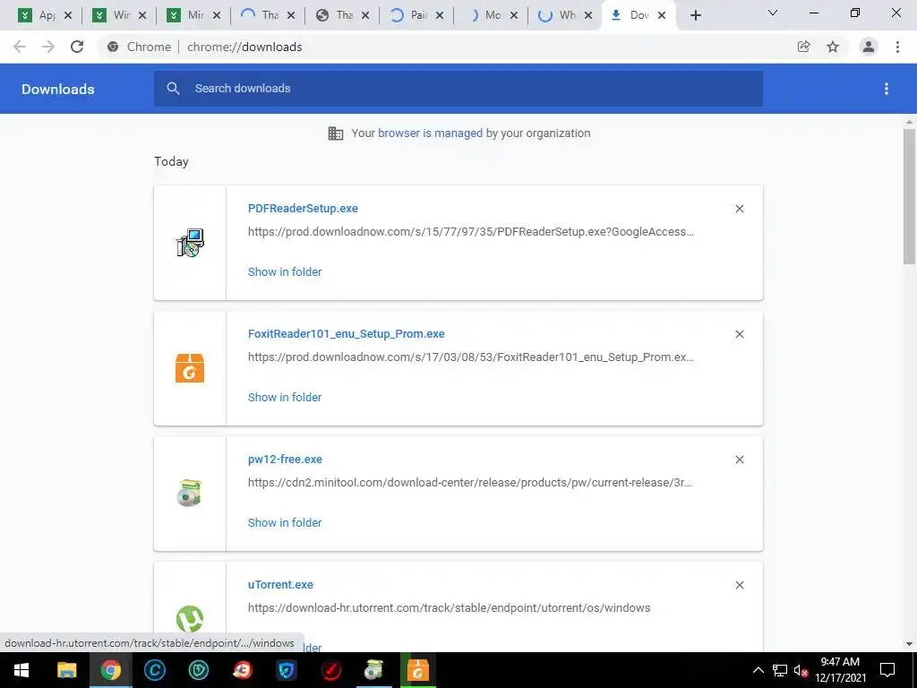917x688 pixels.
Task: Click the 'browser is managed' link
Action: (x=431, y=133)
